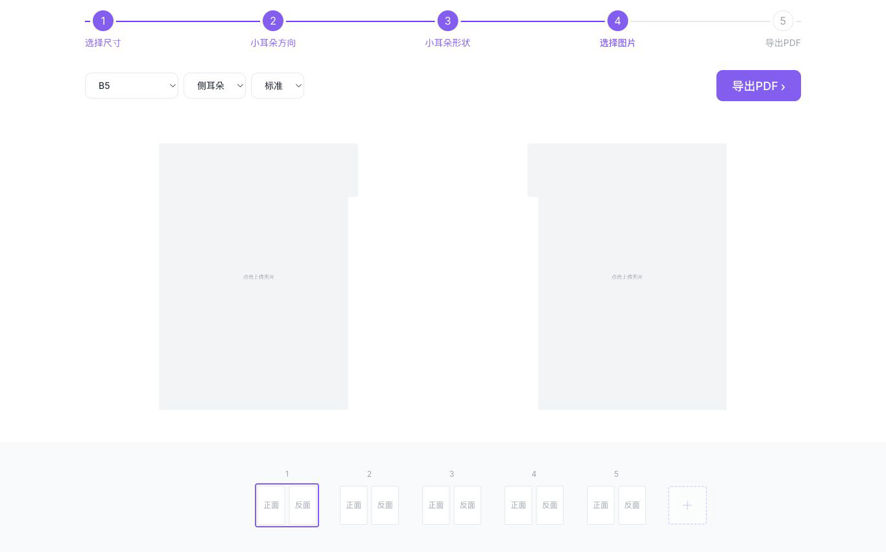The height and width of the screenshot is (552, 886).
Task: Select 反面 thumbnail of sheet 4
Action: click(x=550, y=505)
